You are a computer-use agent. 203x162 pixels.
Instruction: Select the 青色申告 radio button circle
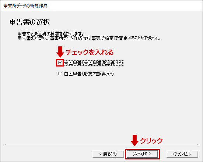click(60, 63)
